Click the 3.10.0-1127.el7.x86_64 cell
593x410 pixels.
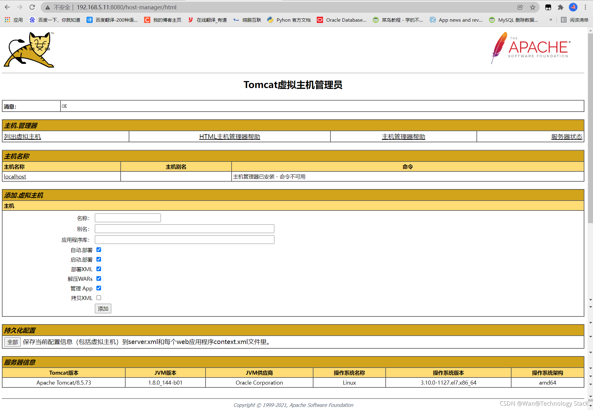point(448,383)
